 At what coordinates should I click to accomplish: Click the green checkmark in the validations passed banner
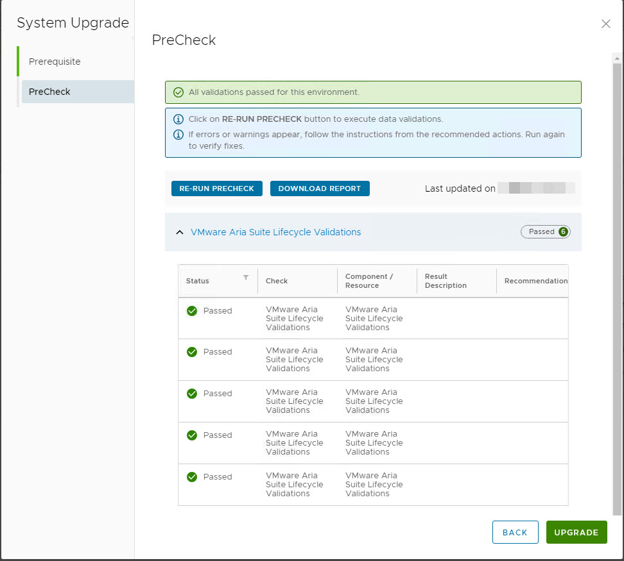178,92
